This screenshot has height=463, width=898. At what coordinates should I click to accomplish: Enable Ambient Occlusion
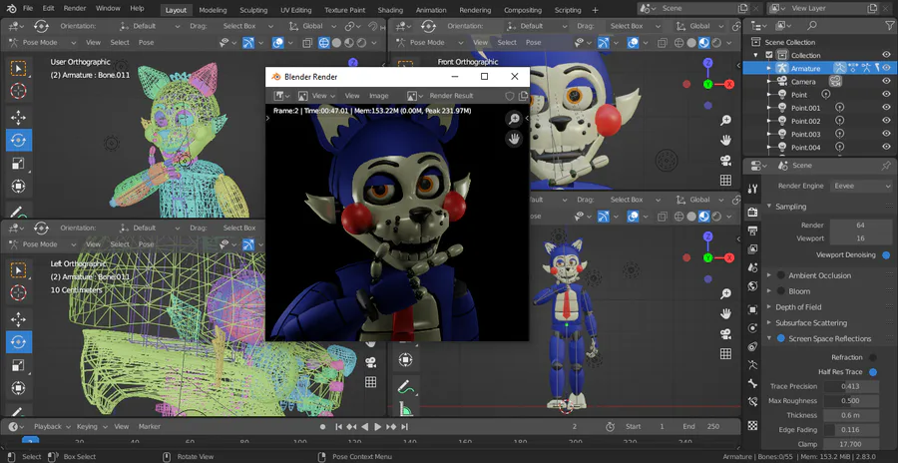780,275
